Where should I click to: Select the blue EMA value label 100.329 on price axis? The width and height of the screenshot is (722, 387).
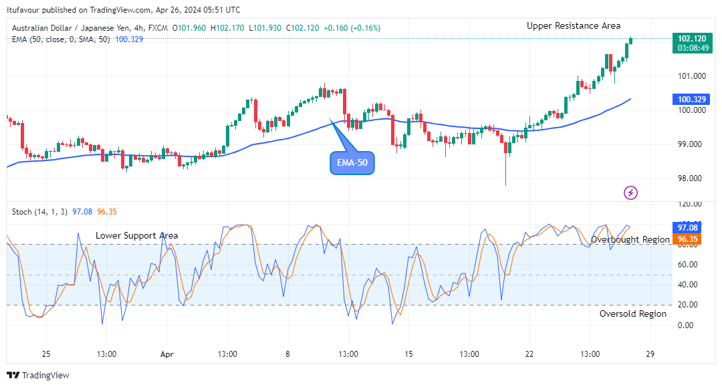point(692,100)
